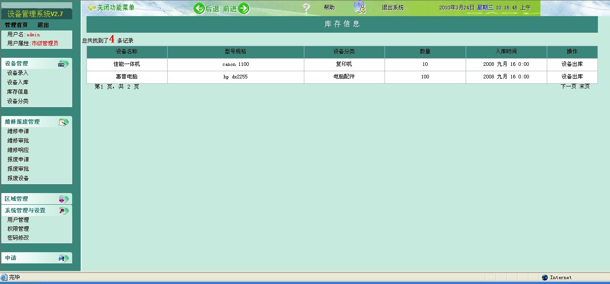
Task: Click the 维修报废管理 section header icon
Action: [64, 122]
